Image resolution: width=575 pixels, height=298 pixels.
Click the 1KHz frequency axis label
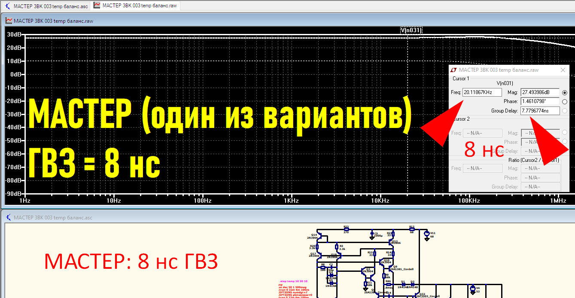[x=291, y=200]
